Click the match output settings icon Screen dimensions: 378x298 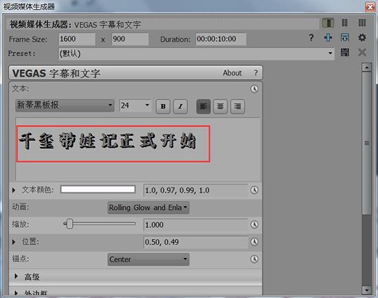tap(345, 38)
